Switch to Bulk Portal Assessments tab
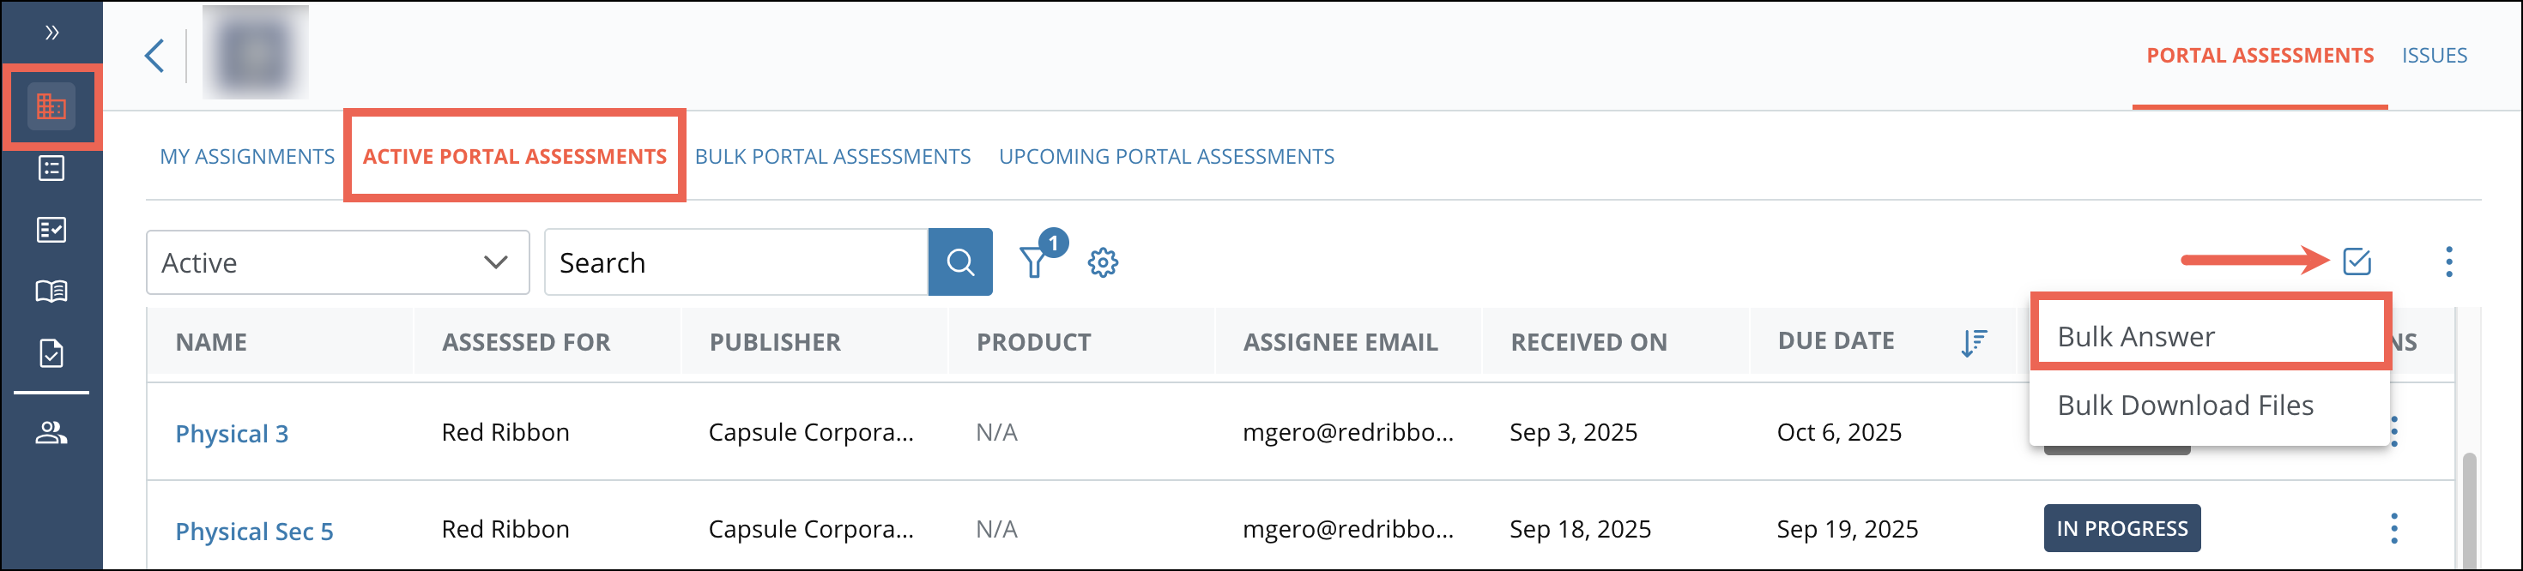The height and width of the screenshot is (571, 2523). pyautogui.click(x=832, y=156)
